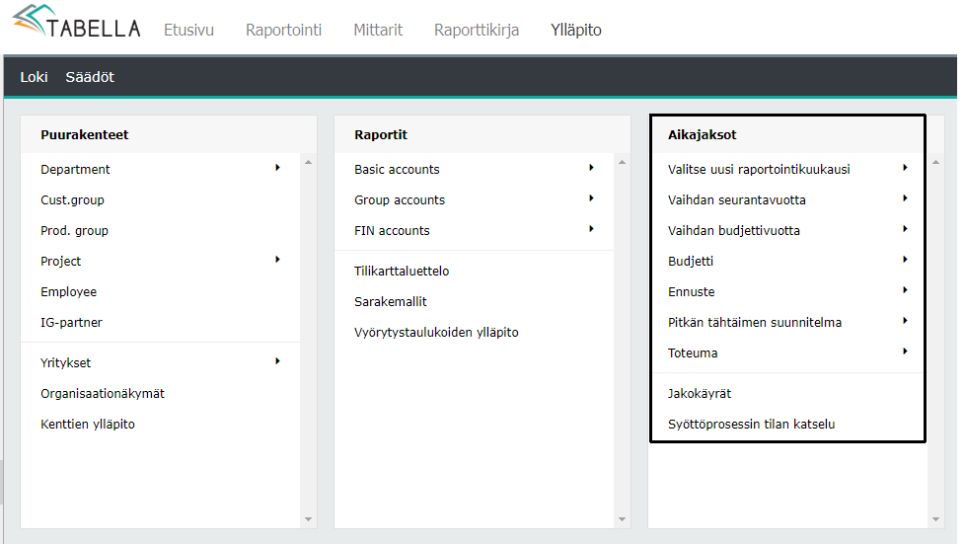
Task: Expand the Budjetti submenu arrow
Action: click(x=905, y=260)
